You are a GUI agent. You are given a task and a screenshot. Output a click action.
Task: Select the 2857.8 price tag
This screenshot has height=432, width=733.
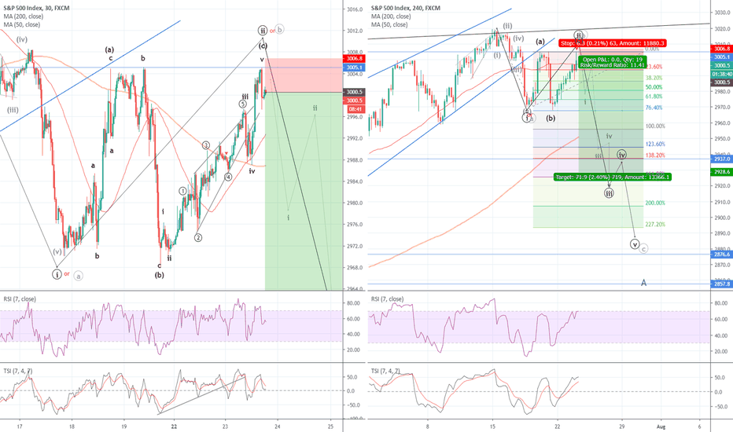click(x=722, y=284)
